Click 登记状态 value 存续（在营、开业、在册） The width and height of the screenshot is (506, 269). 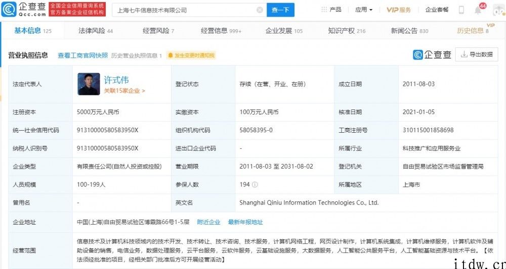click(273, 84)
